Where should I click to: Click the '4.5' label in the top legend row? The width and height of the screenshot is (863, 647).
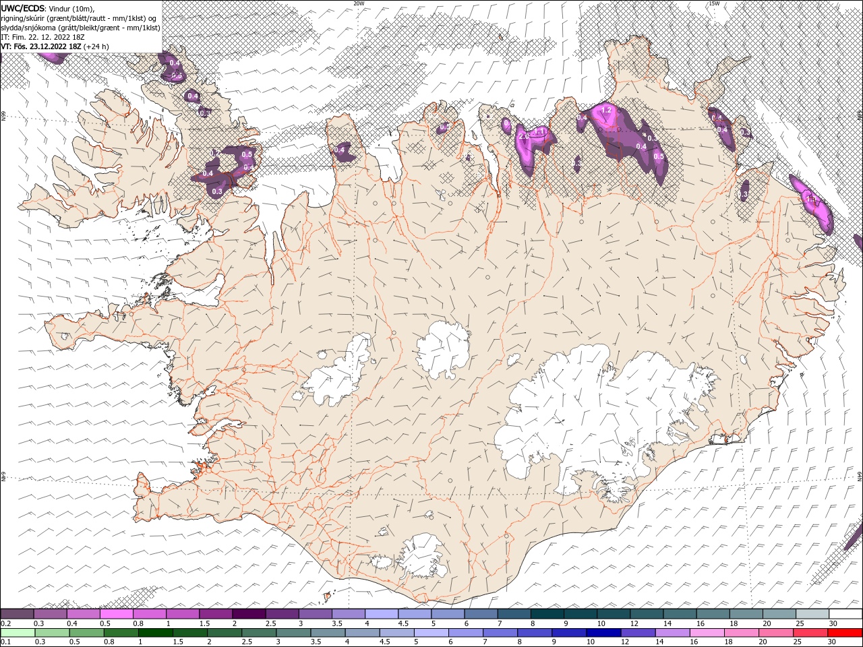pyautogui.click(x=403, y=623)
